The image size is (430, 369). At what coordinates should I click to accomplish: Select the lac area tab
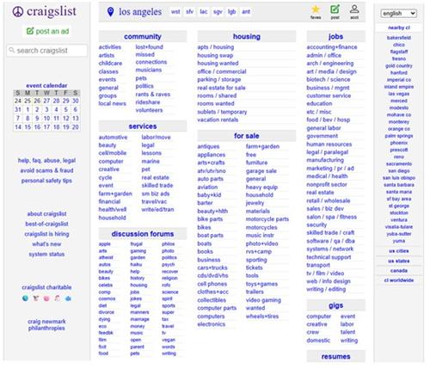tap(204, 12)
